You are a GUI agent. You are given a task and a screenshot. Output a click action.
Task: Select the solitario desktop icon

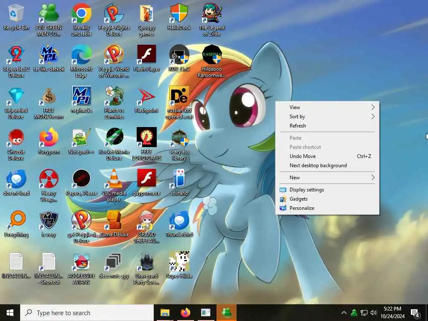[x=179, y=183]
